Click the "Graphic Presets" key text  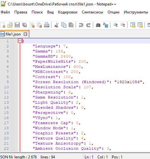coord(54,133)
